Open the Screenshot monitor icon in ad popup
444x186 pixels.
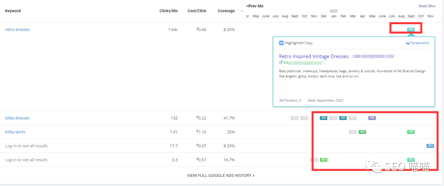point(408,43)
